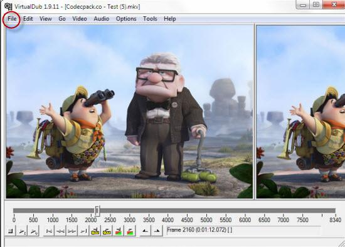This screenshot has height=247, width=345.
Task: Play the input video preview
Action: click(x=22, y=231)
